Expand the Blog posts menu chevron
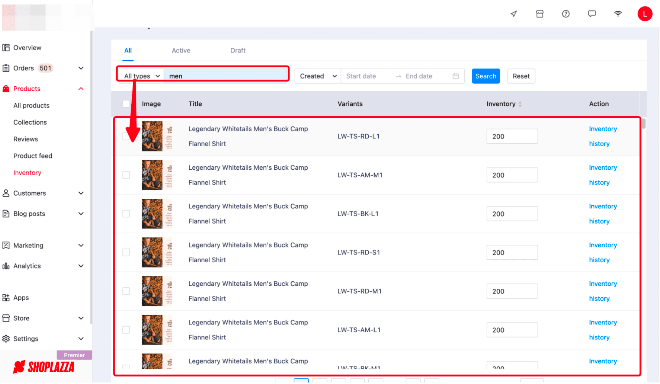Screen dimensions: 660x384 click(81, 214)
